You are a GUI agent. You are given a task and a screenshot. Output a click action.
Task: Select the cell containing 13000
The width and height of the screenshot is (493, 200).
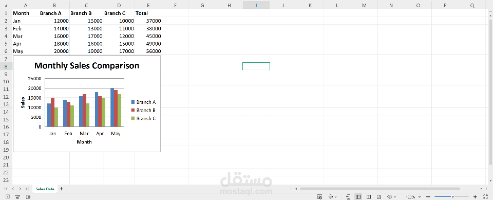pyautogui.click(x=86, y=28)
